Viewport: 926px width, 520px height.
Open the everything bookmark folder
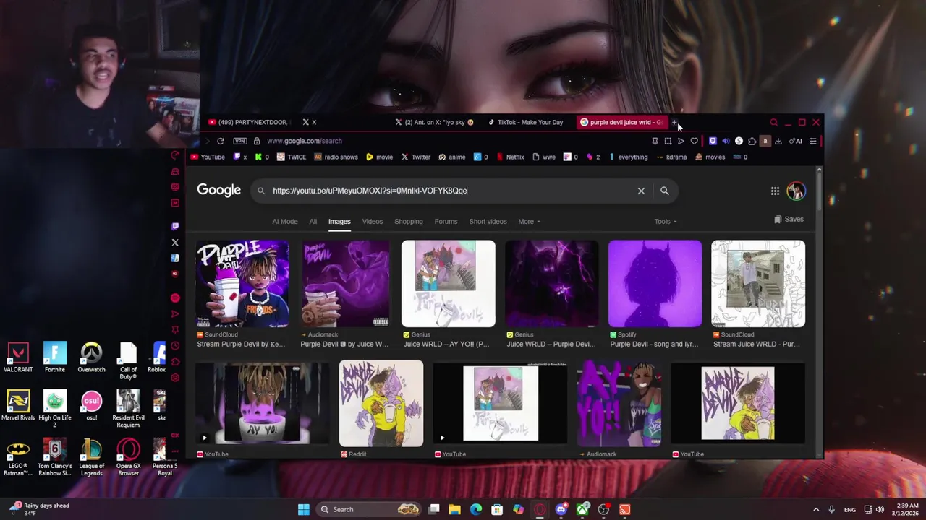point(628,157)
